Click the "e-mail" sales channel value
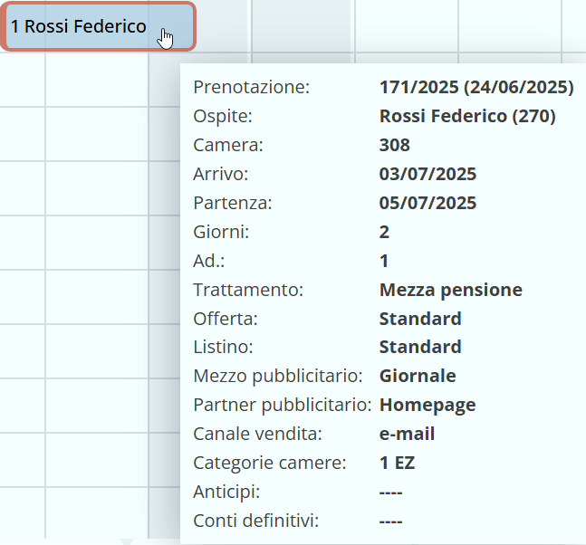Viewport: 586px width, 545px height. pos(407,434)
